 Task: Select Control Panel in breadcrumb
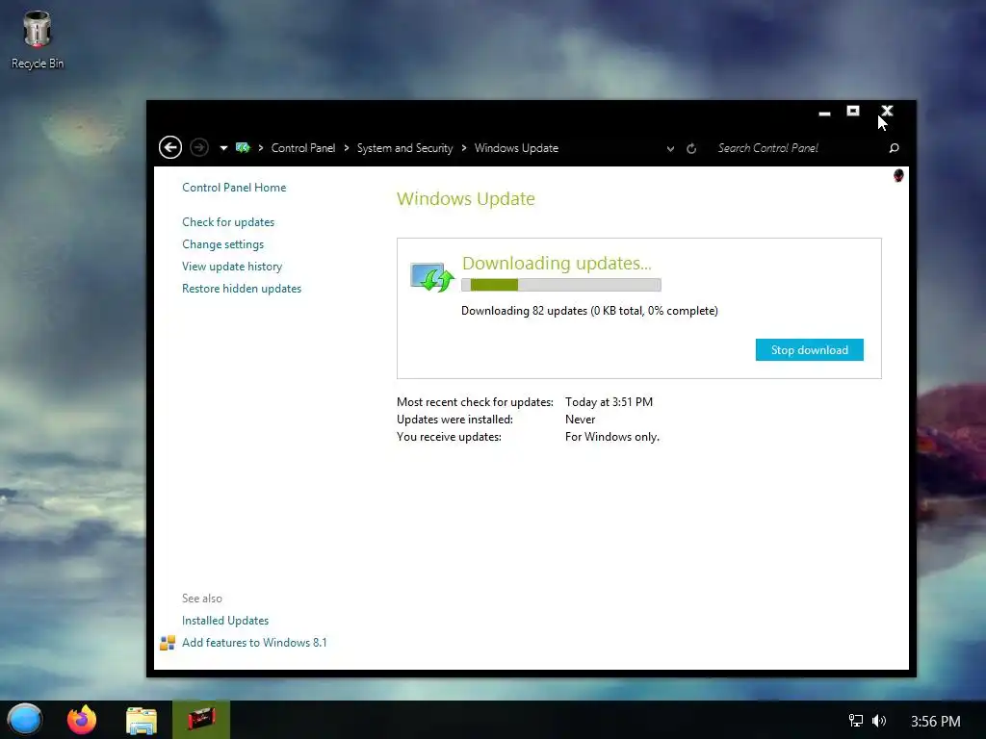[x=303, y=148]
